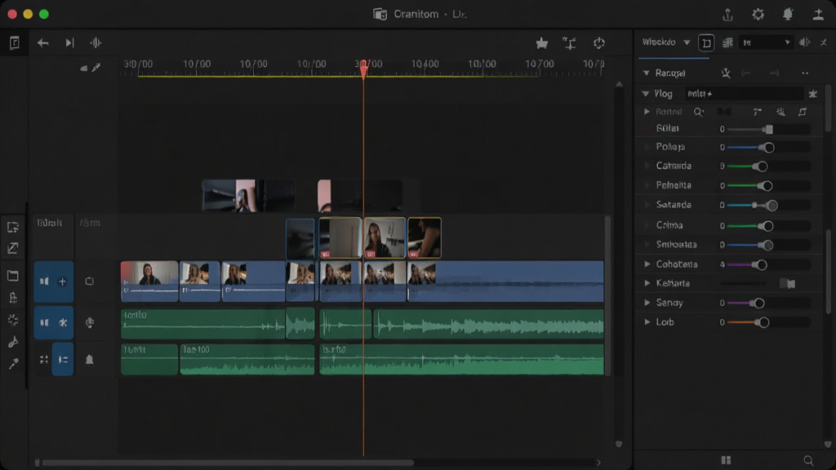Image resolution: width=836 pixels, height=470 pixels.
Task: Toggle the plus button on the video track
Action: 62,282
